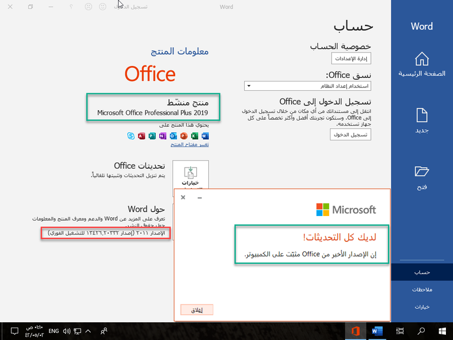The image size is (453, 340).
Task: Click the Change product key link
Action: coord(189,144)
